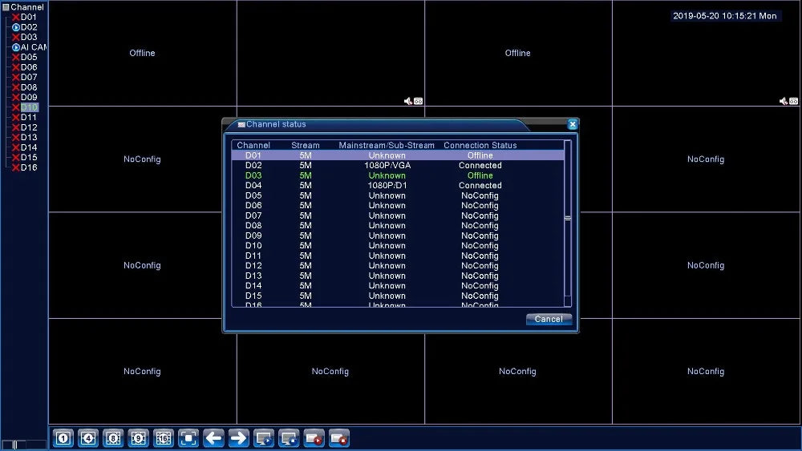
Task: Start playback on all monitors
Action: tap(264, 438)
